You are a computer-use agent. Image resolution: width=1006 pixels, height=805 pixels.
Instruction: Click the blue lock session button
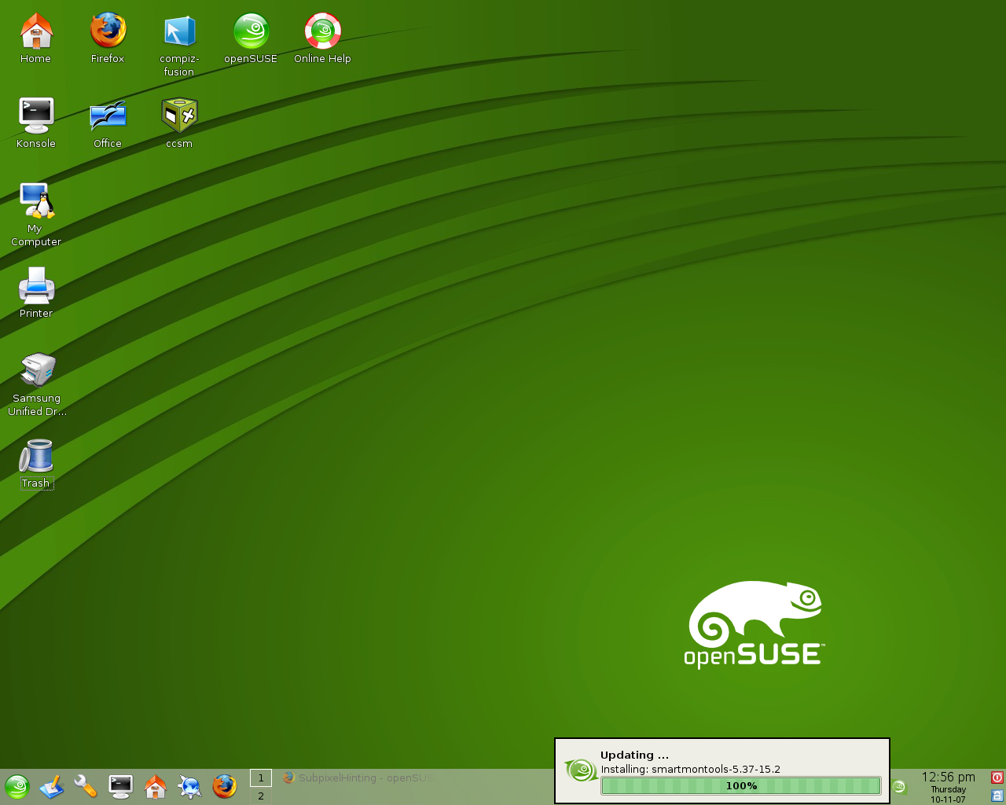click(997, 796)
